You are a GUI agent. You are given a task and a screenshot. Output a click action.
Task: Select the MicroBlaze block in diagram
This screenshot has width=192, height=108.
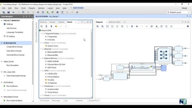(x=142, y=68)
